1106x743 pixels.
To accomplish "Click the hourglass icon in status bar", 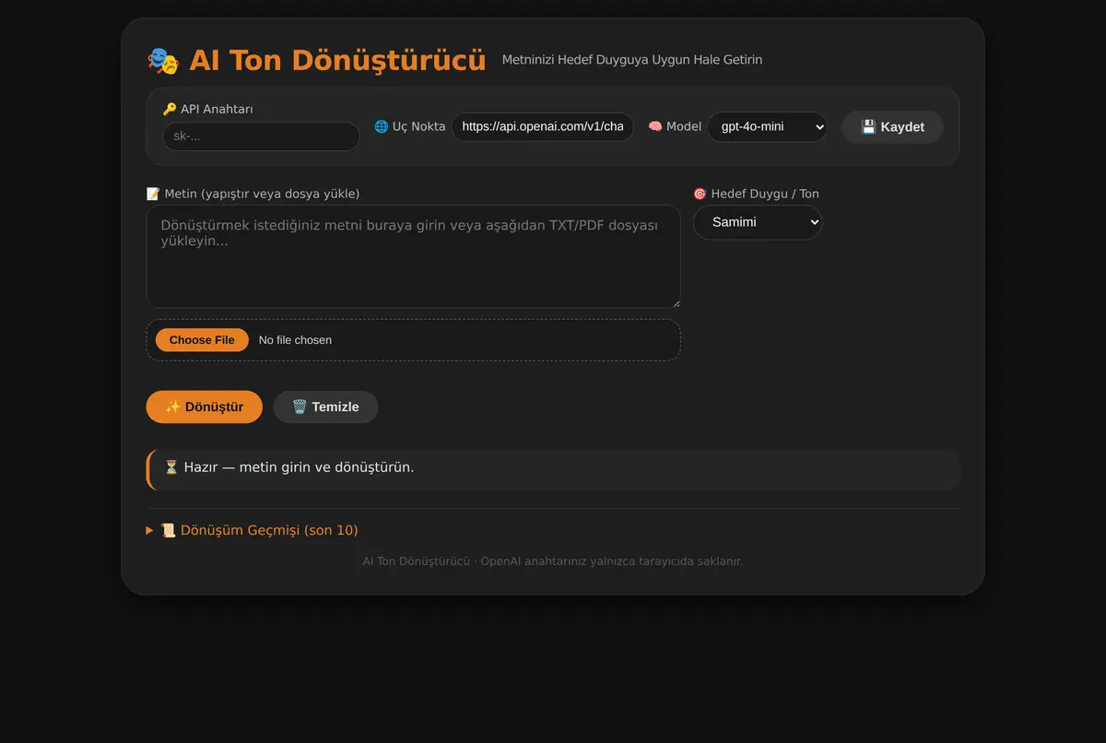I will (x=171, y=467).
